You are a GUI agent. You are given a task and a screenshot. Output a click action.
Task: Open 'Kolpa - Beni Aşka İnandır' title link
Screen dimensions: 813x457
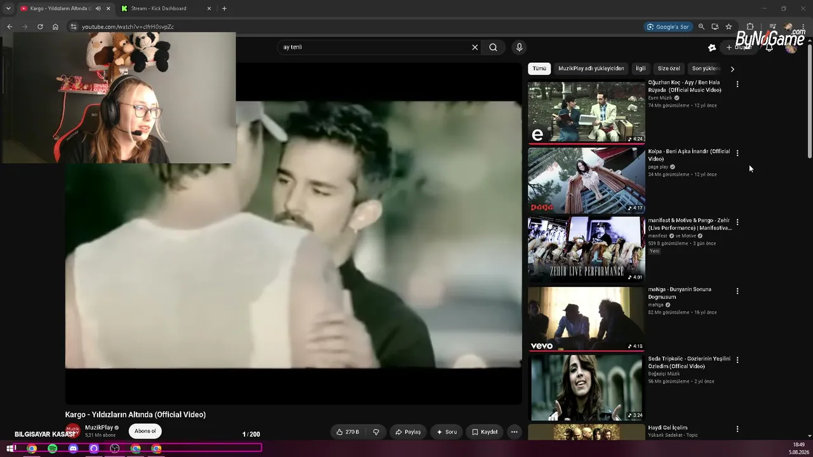pyautogui.click(x=689, y=156)
